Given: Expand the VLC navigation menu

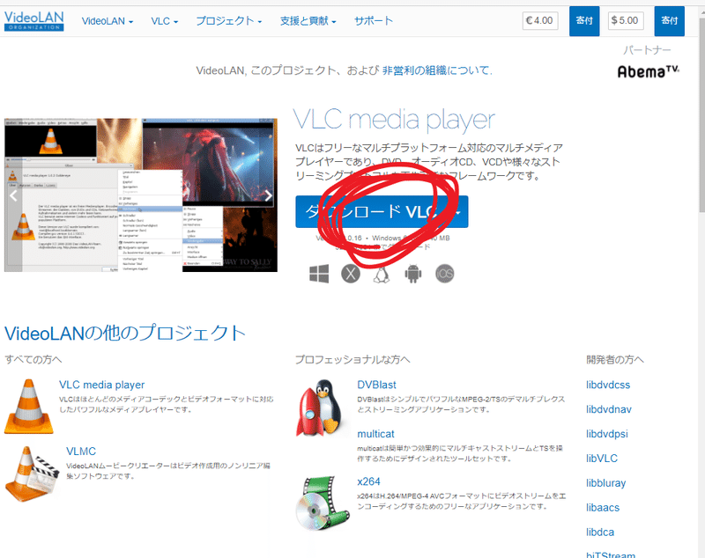Looking at the screenshot, I should click(164, 21).
